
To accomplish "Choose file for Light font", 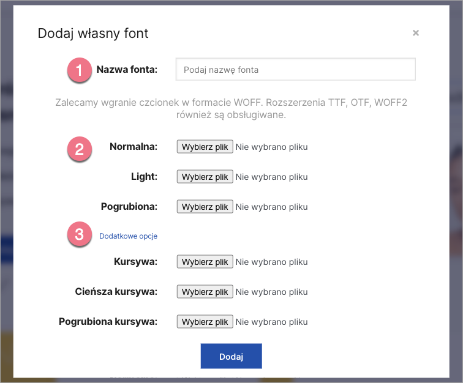I will click(205, 177).
